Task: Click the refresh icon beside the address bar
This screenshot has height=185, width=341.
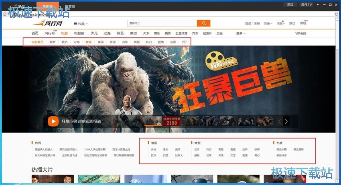Action: click(336, 14)
